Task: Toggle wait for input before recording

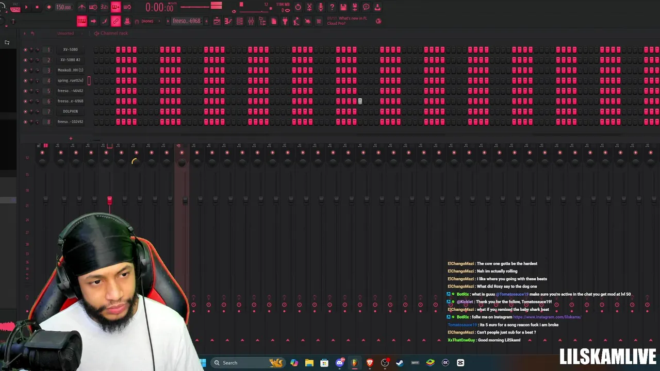Action: pos(93,7)
